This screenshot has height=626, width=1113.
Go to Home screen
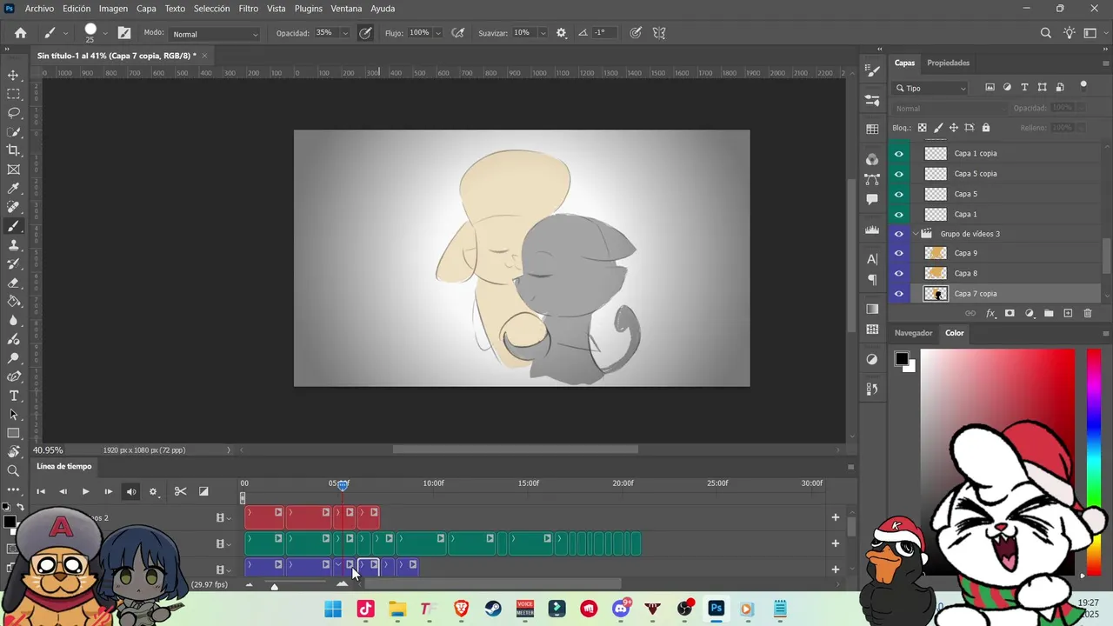point(21,33)
